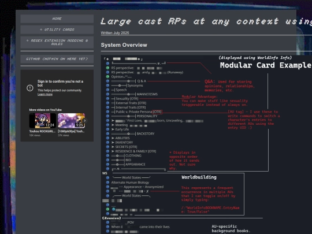Click the exclamation alert icon beside sign-in notice
Screen dimensions: 312x234
[30, 88]
